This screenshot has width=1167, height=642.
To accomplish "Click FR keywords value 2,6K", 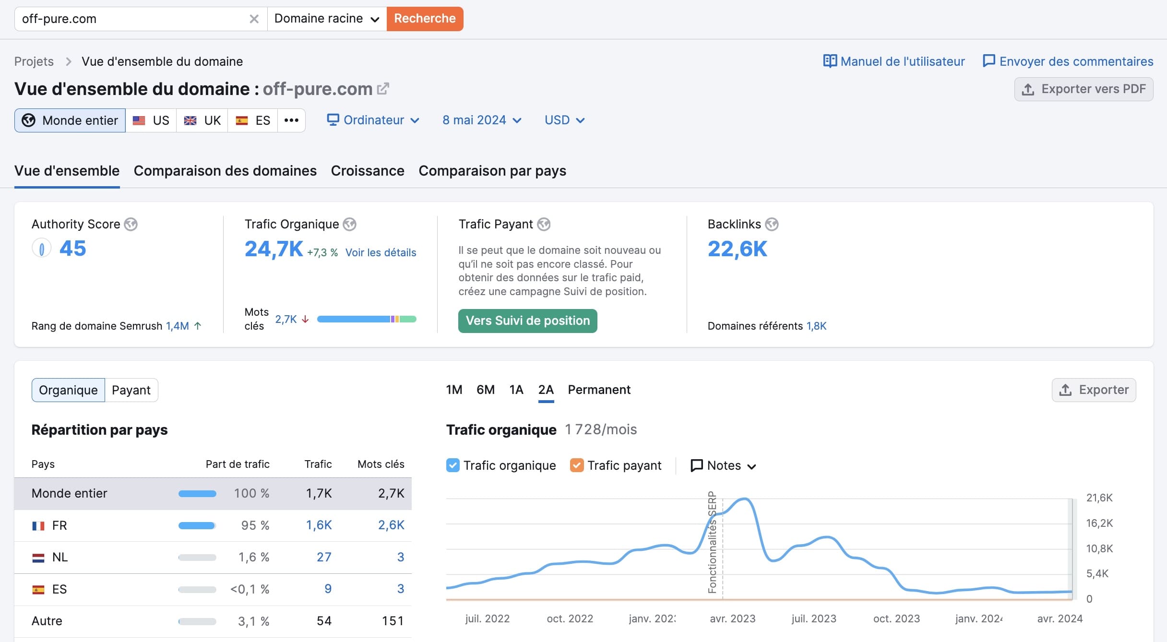I will tap(391, 525).
